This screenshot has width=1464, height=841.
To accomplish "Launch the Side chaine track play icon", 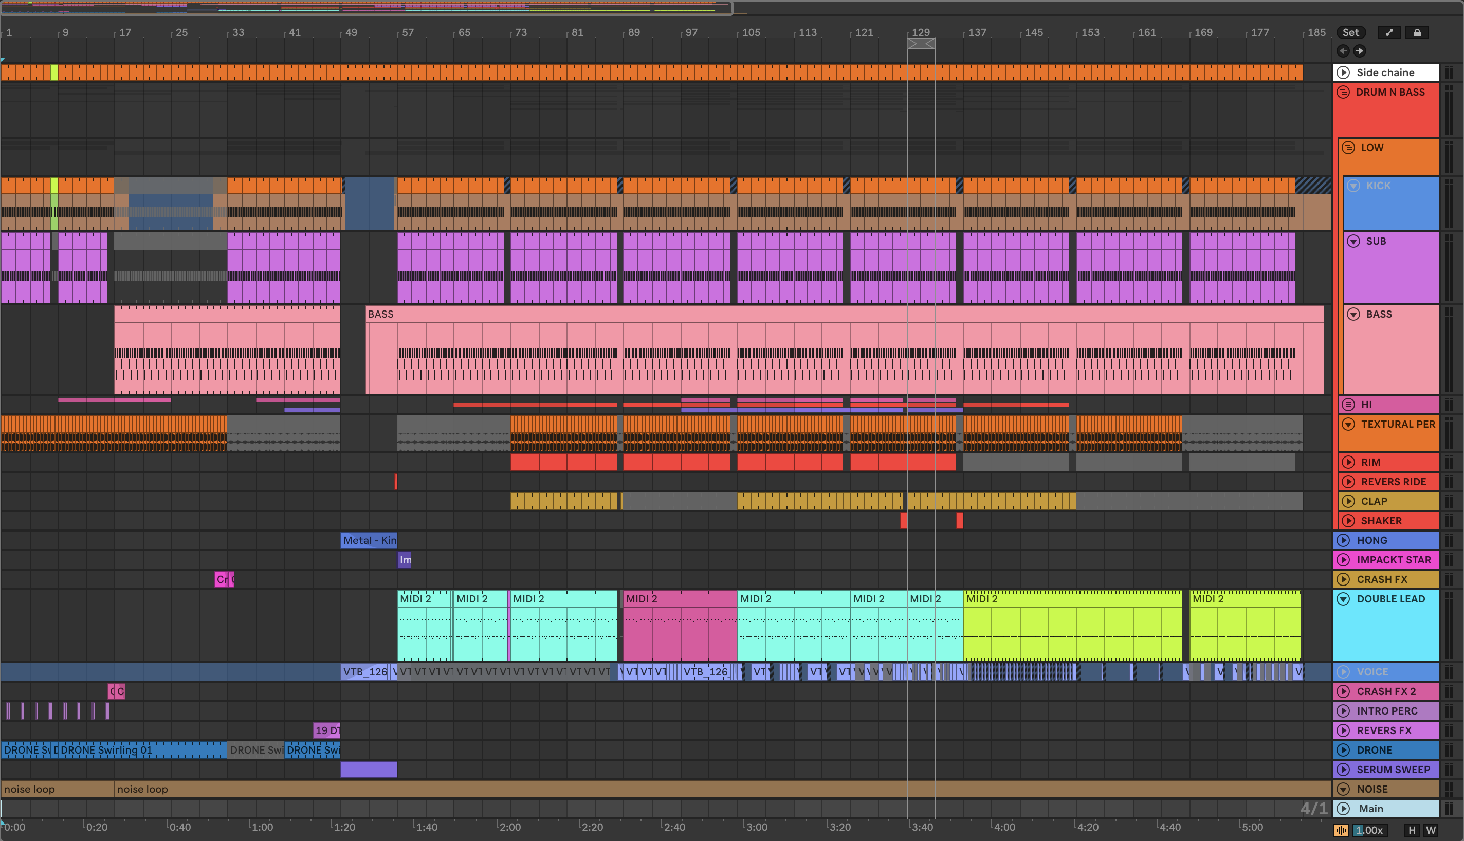I will (x=1343, y=72).
